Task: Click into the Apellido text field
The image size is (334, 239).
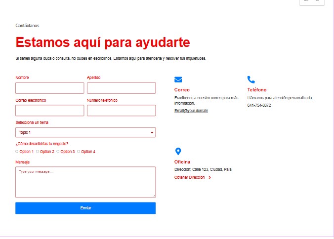Action: point(121,88)
